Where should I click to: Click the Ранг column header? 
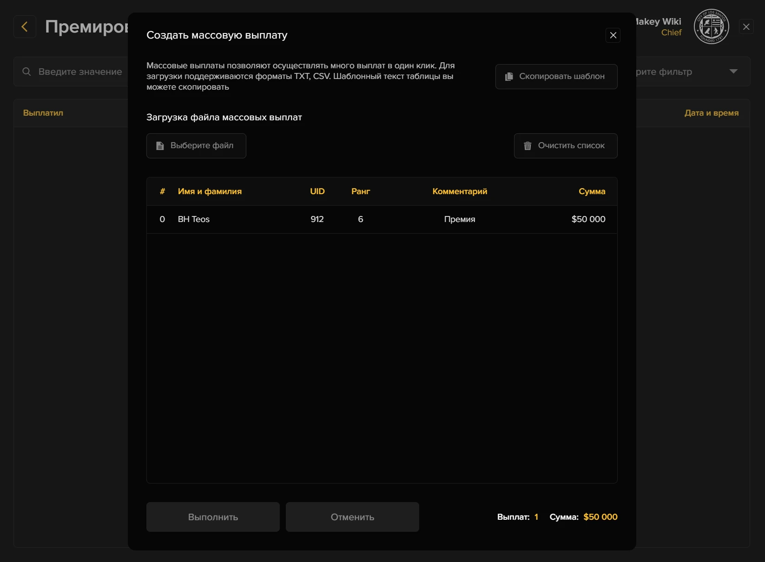point(360,191)
